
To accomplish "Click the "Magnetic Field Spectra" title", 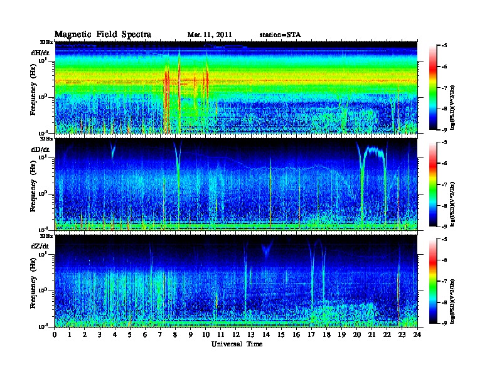I will point(103,35).
